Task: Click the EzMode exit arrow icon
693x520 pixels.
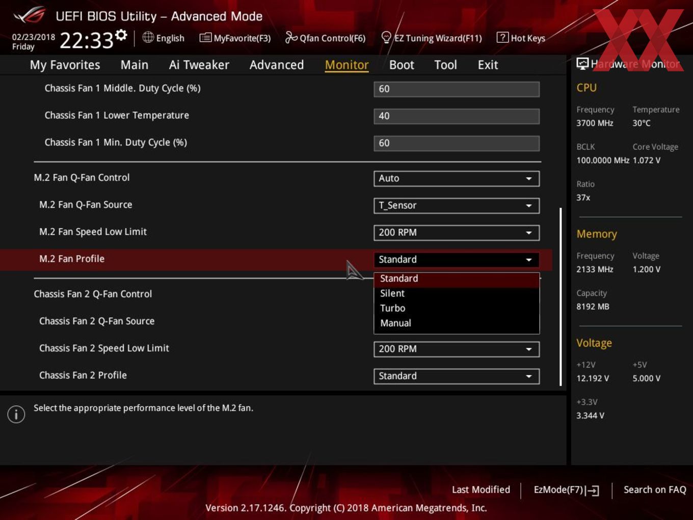Action: pos(592,490)
